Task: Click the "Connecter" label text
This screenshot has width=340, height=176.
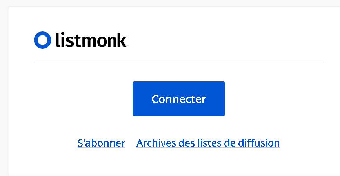Action: click(x=178, y=99)
